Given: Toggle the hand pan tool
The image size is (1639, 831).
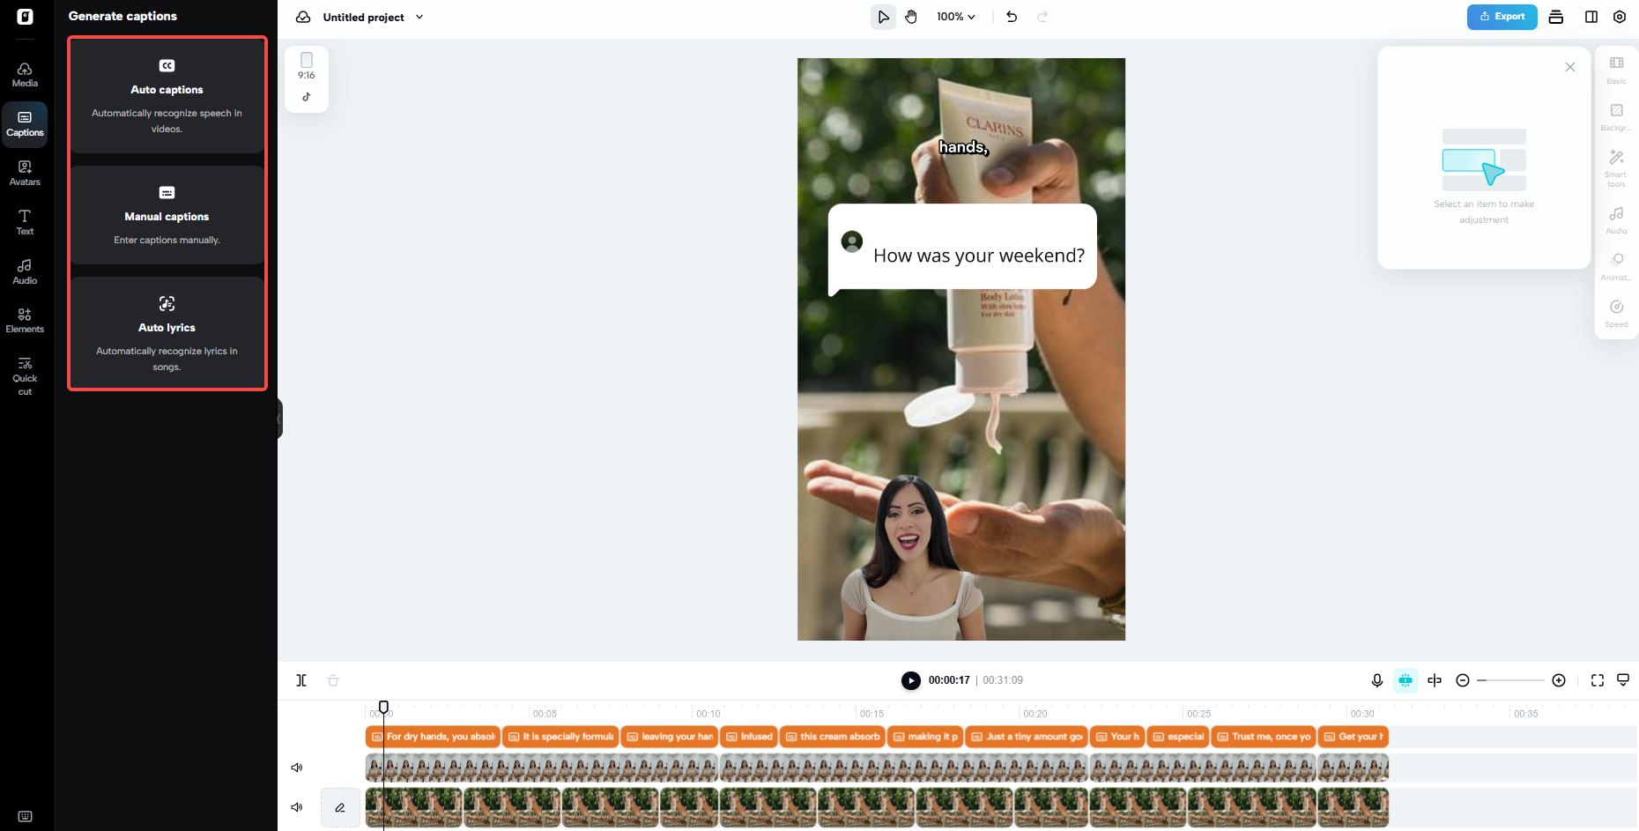Looking at the screenshot, I should (911, 16).
